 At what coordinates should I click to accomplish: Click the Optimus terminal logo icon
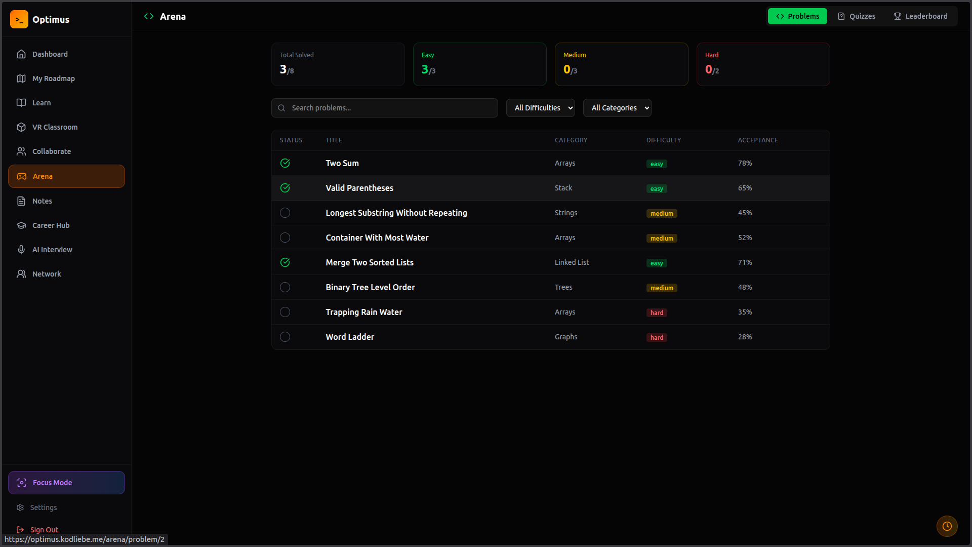click(19, 19)
